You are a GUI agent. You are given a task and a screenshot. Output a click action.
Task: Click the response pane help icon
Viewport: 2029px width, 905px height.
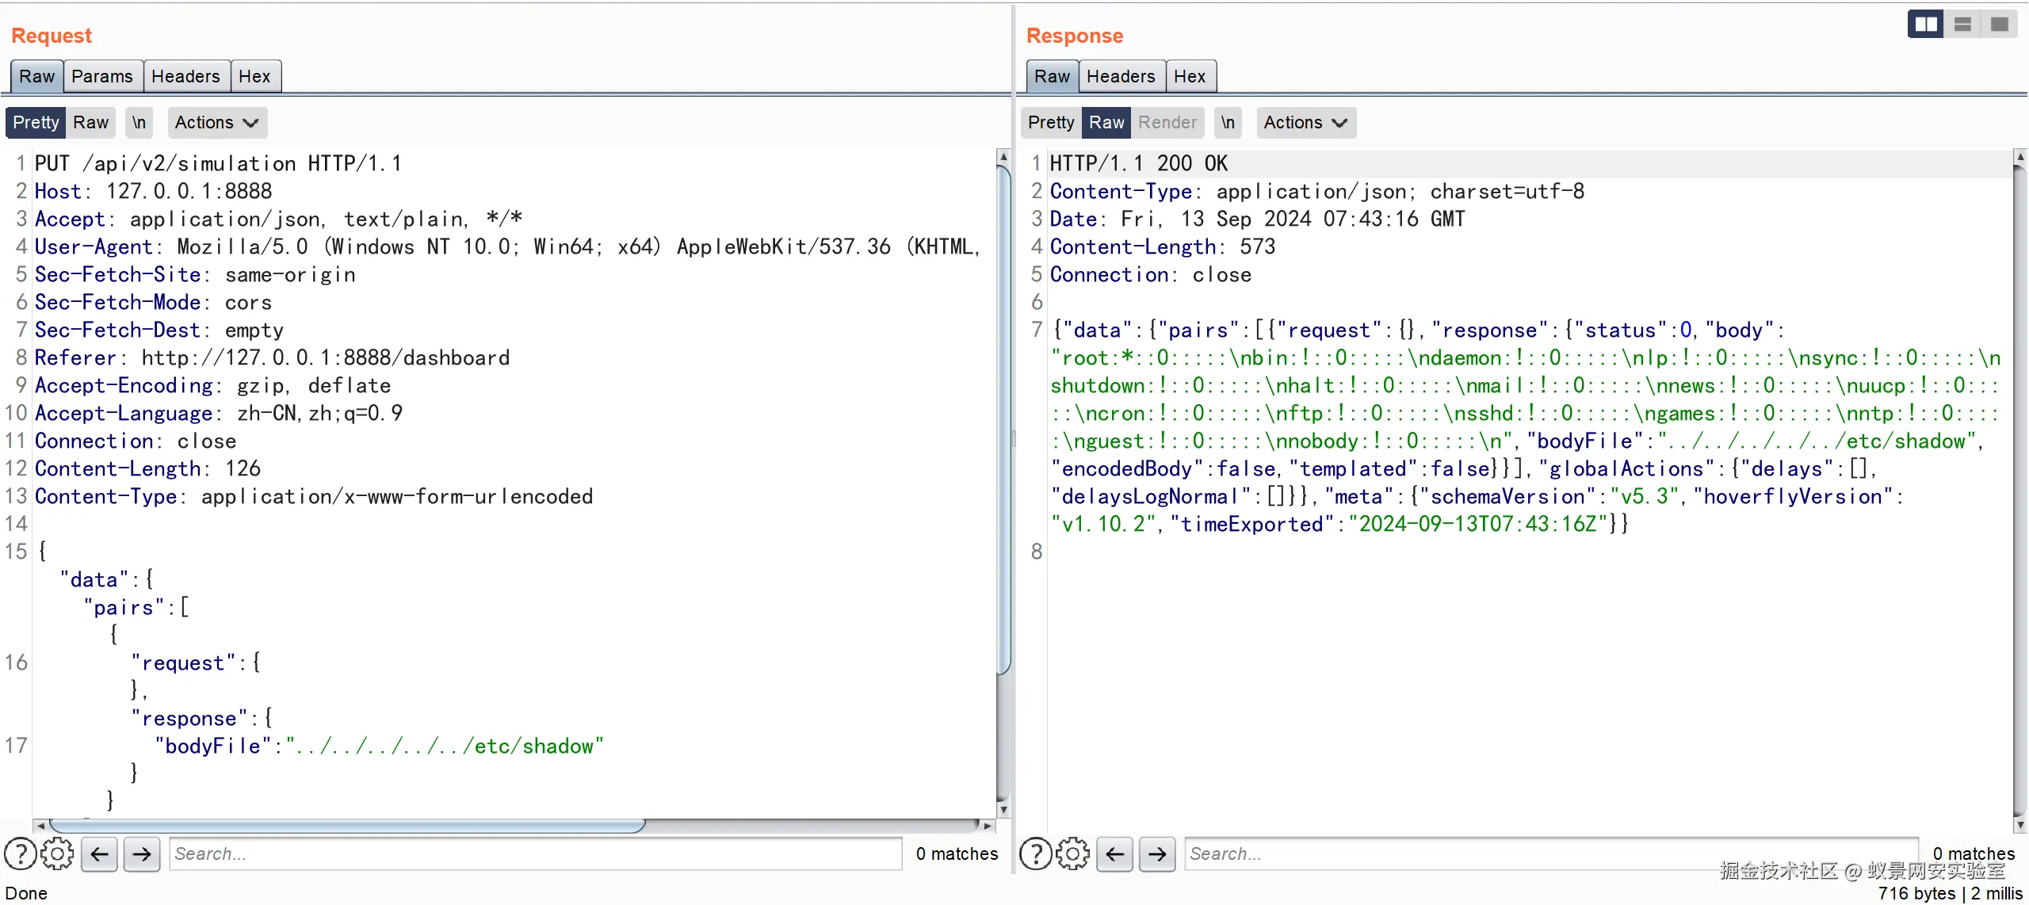pos(1036,853)
